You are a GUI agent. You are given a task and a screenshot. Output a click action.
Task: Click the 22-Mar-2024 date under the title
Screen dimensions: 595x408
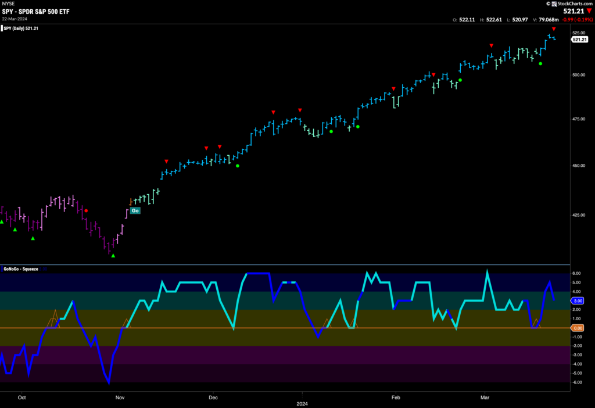[15, 19]
